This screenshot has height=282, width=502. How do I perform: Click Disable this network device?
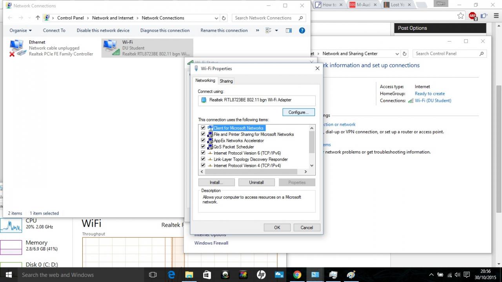[x=103, y=30]
